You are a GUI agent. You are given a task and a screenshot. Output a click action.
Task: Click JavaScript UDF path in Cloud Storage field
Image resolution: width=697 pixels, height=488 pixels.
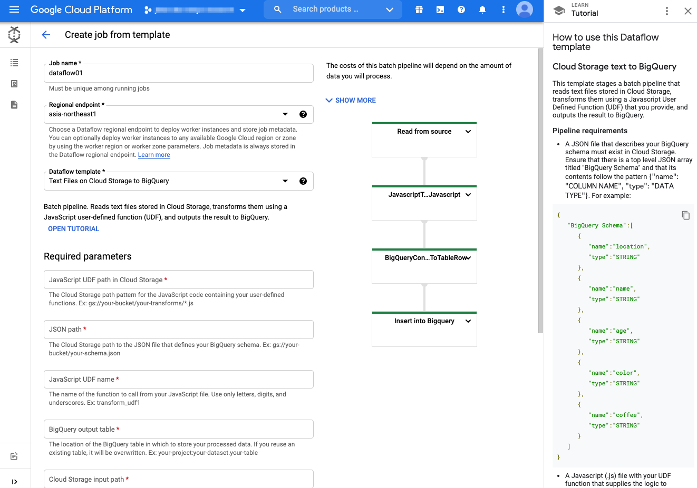point(179,280)
